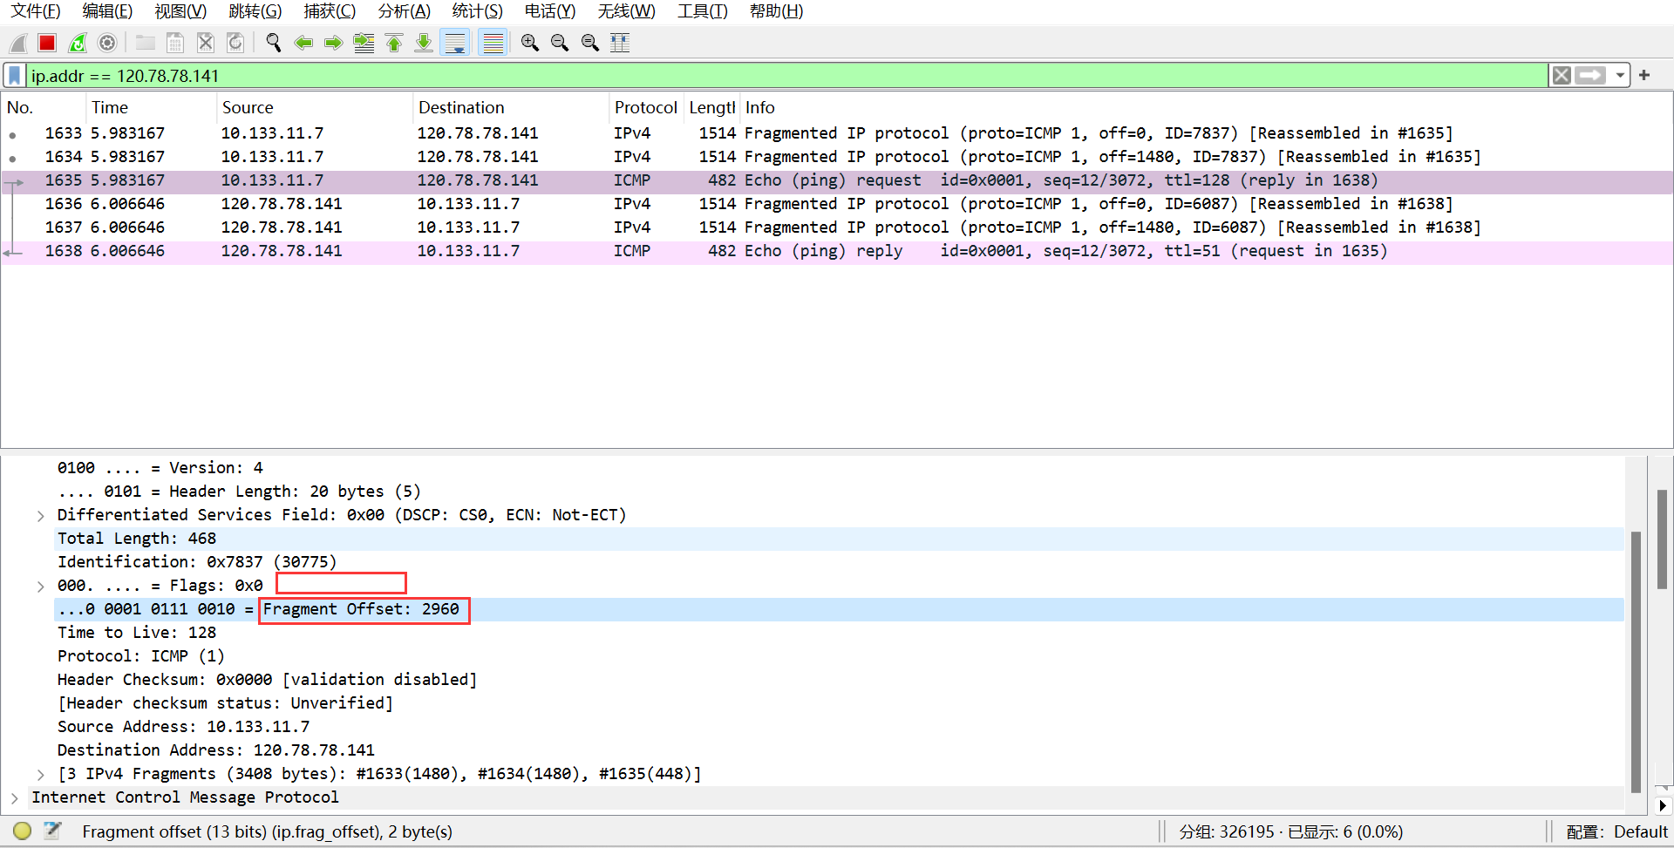
Task: Open the 帮助(H) menu
Action: 776,11
